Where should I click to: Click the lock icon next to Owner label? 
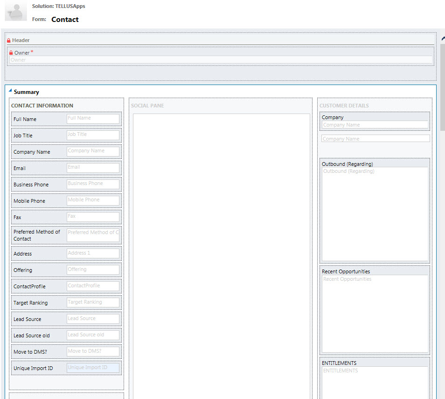[x=11, y=52]
